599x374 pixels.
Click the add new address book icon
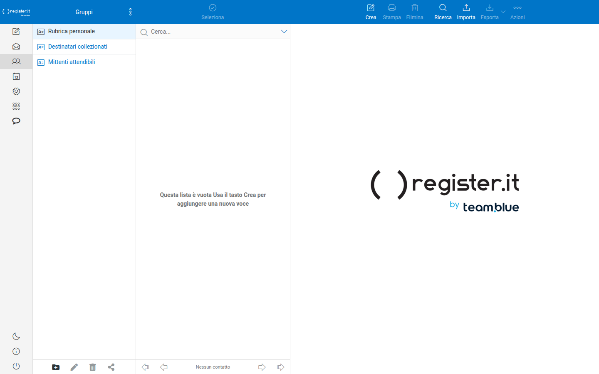(56, 367)
